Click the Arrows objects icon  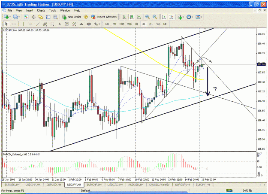click(x=96, y=24)
